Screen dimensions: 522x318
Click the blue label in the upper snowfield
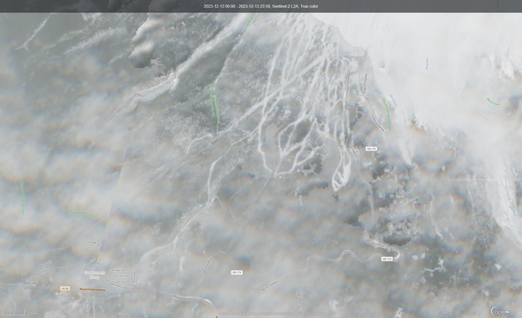point(427,63)
